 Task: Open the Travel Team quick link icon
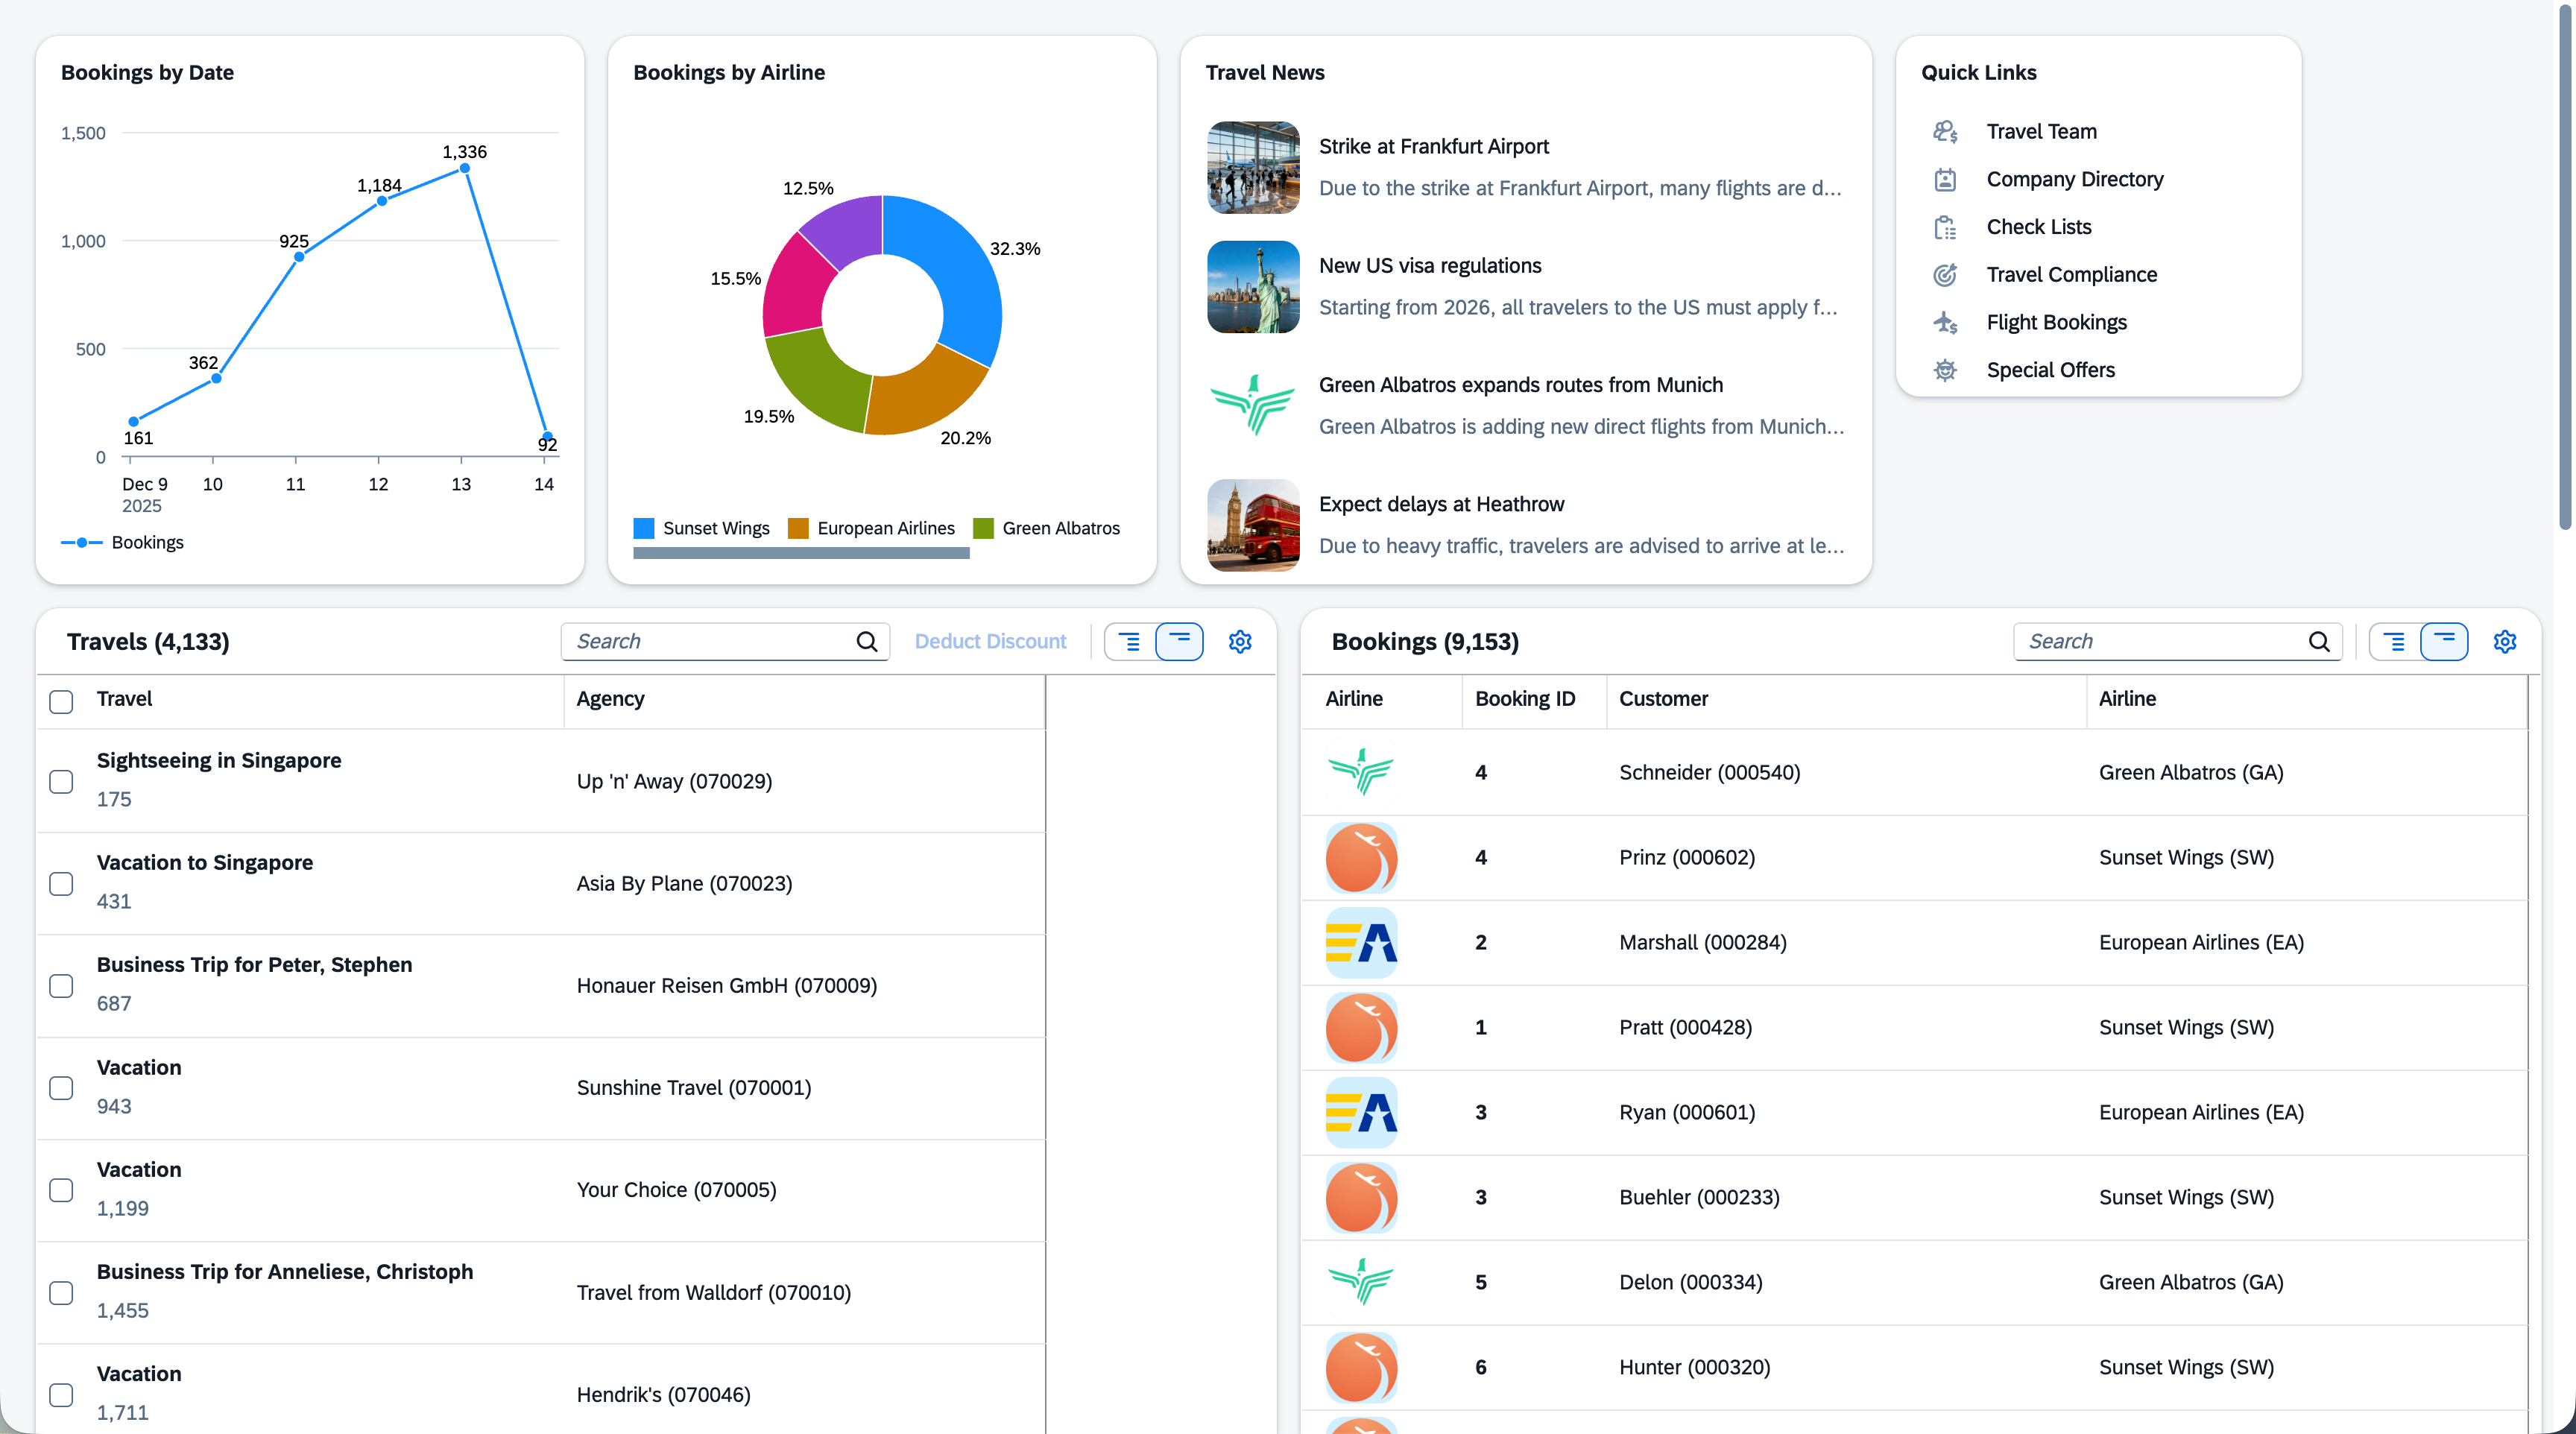click(x=1945, y=132)
